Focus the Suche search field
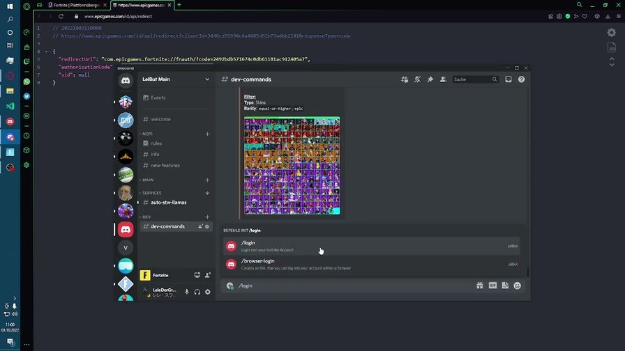625x351 pixels. [475, 79]
